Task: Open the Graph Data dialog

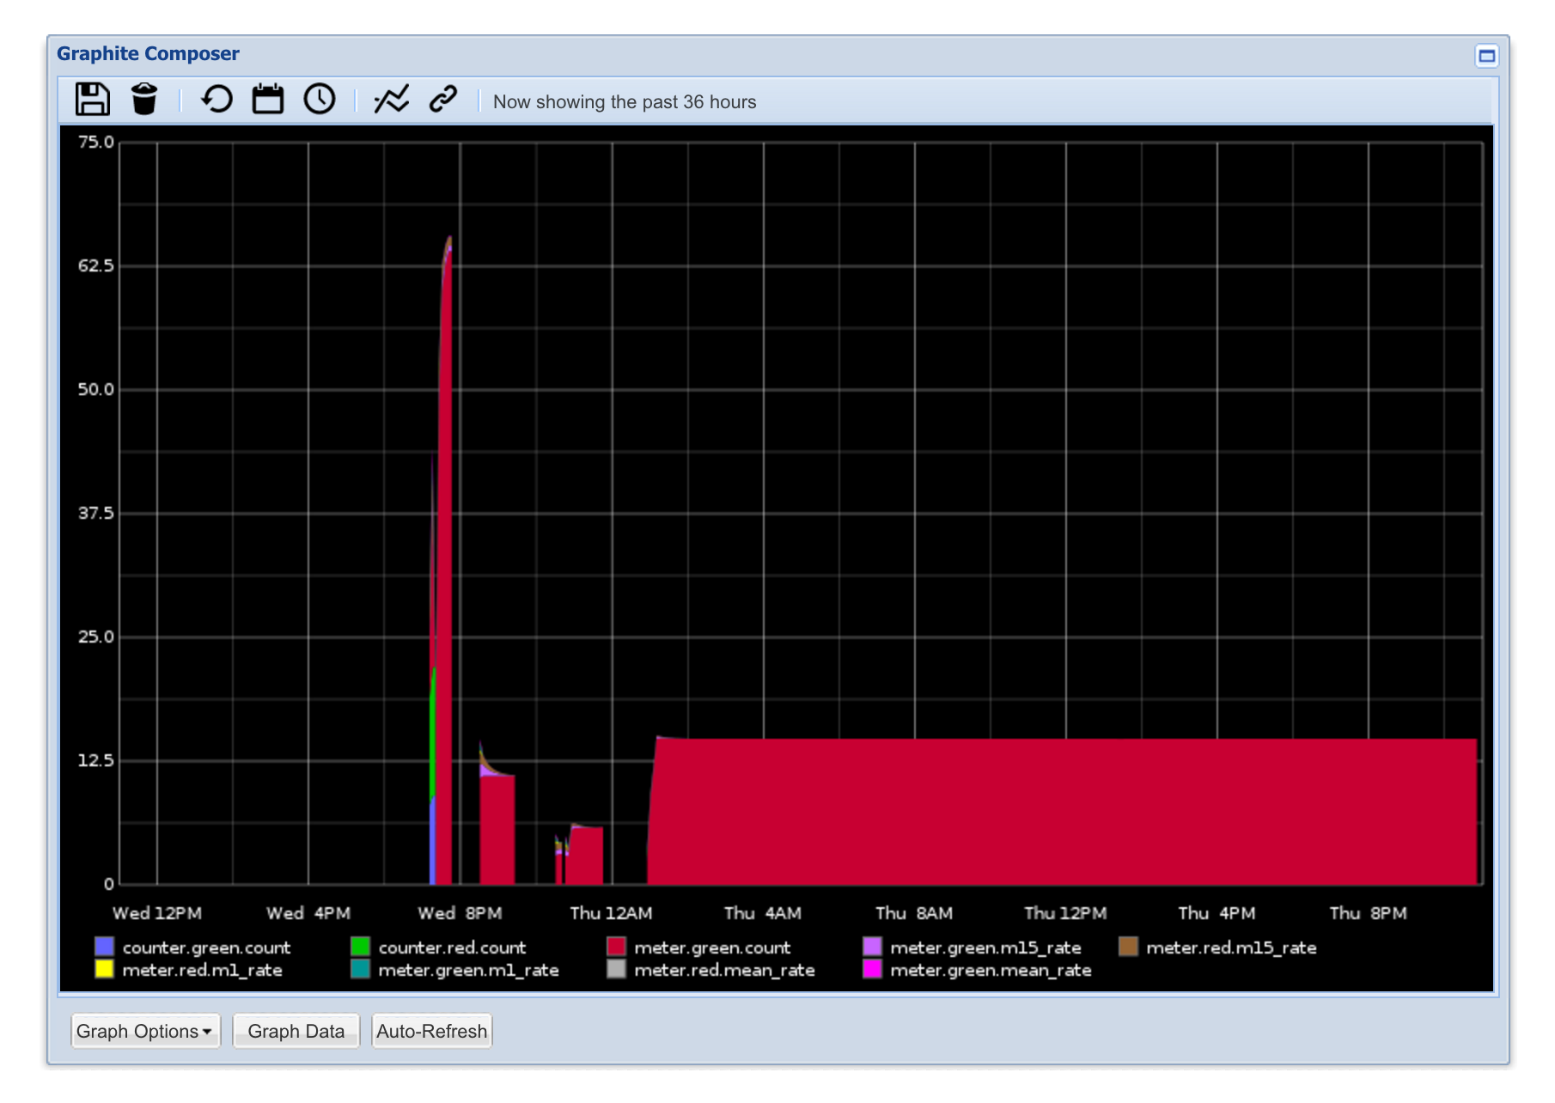Action: click(x=296, y=1031)
